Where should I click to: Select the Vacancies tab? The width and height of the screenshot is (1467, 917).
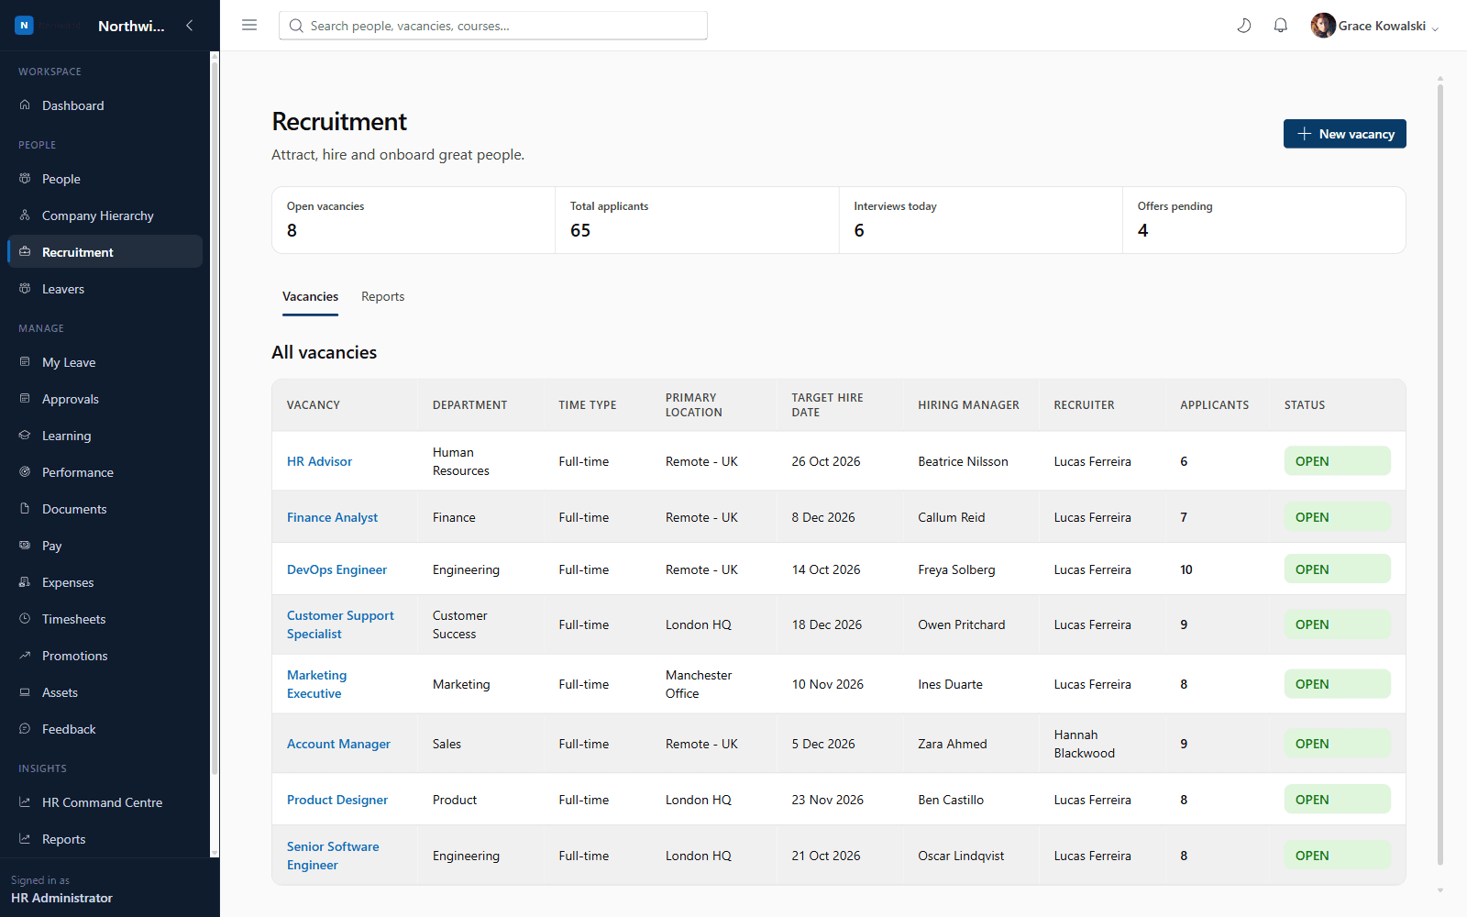click(x=310, y=296)
